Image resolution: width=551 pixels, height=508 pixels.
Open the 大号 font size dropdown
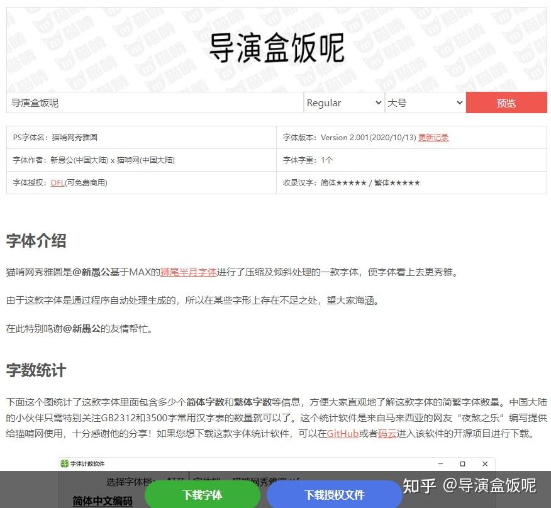(x=425, y=102)
